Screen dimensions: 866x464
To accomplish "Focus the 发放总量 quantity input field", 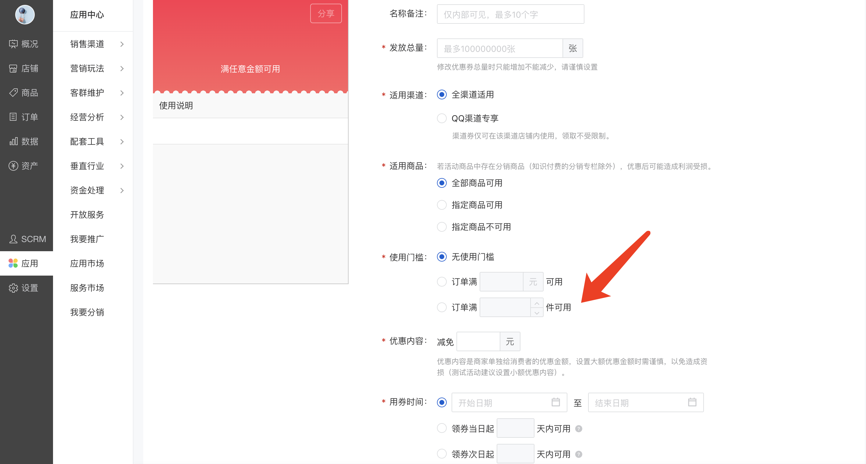I will (x=499, y=48).
